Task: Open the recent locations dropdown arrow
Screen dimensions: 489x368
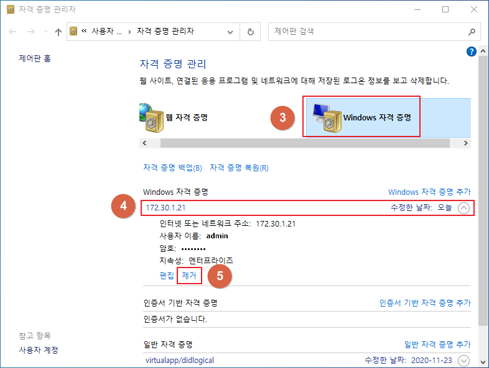Action: (x=45, y=32)
